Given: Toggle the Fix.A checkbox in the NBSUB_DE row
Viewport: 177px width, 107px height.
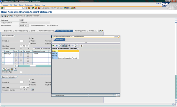Looking at the screenshot, I should tap(21, 54).
